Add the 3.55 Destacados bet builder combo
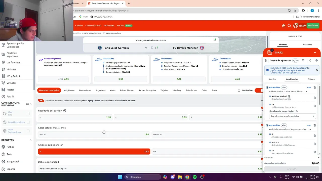Viewport: 322px width, 181px height. (121, 79)
